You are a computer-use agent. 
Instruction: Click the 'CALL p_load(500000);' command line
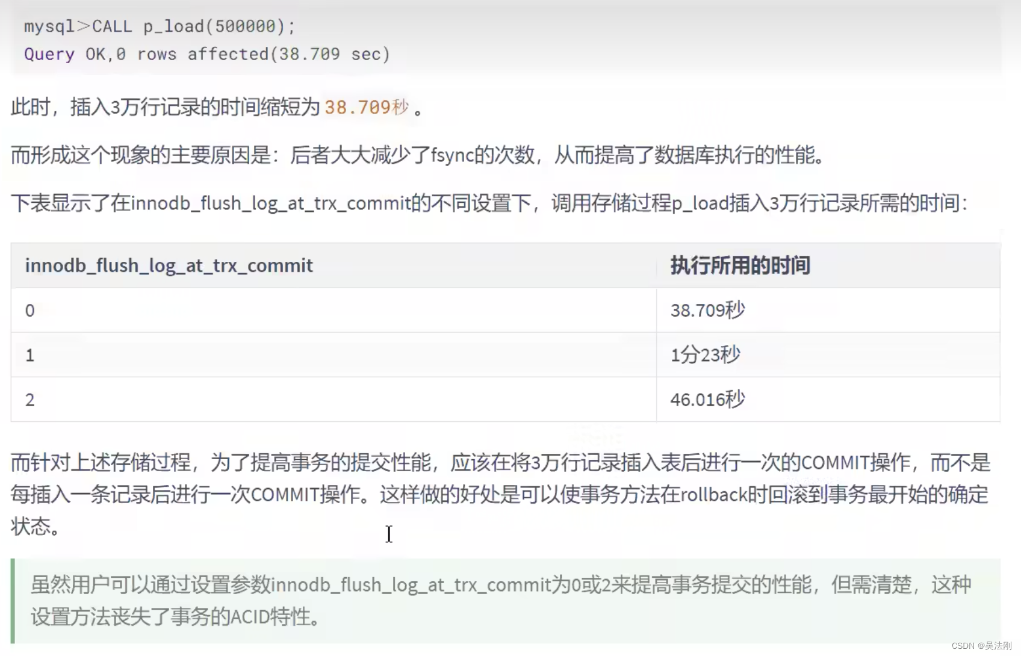click(160, 26)
